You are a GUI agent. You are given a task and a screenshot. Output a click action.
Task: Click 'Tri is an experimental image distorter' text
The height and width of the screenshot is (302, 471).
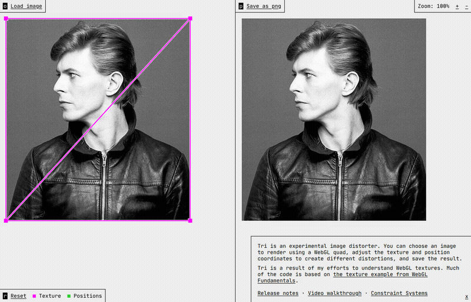[319, 246]
